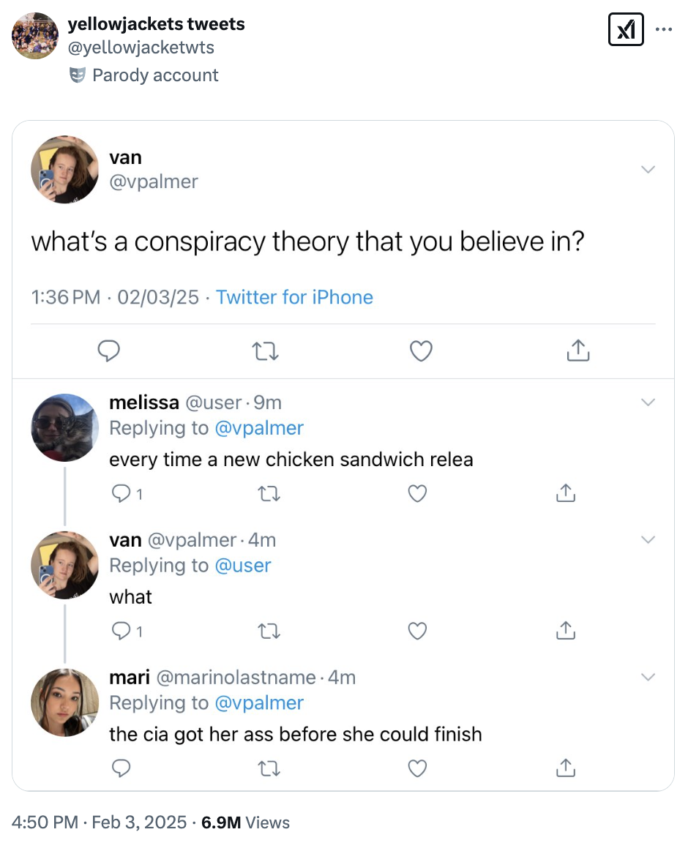Click the reply icon on mari's reply
Viewport: 688px width, 843px height.
[x=121, y=768]
